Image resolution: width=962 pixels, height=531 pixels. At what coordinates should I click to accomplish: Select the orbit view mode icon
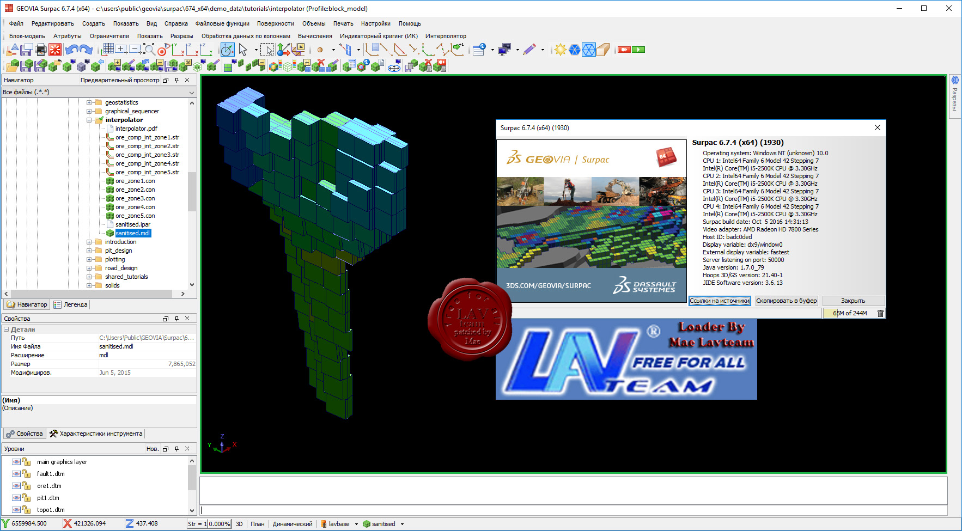point(228,50)
